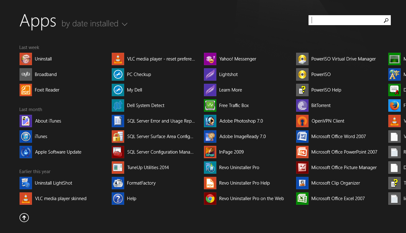The image size is (406, 233).
Task: Open Microsoft Office Word 2007
Action: point(331,137)
